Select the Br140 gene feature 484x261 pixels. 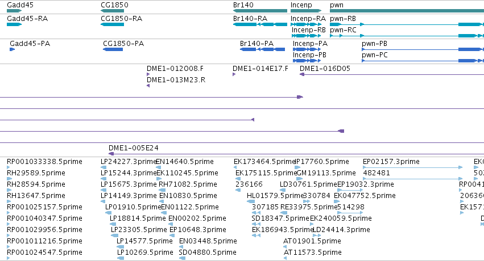click(260, 11)
